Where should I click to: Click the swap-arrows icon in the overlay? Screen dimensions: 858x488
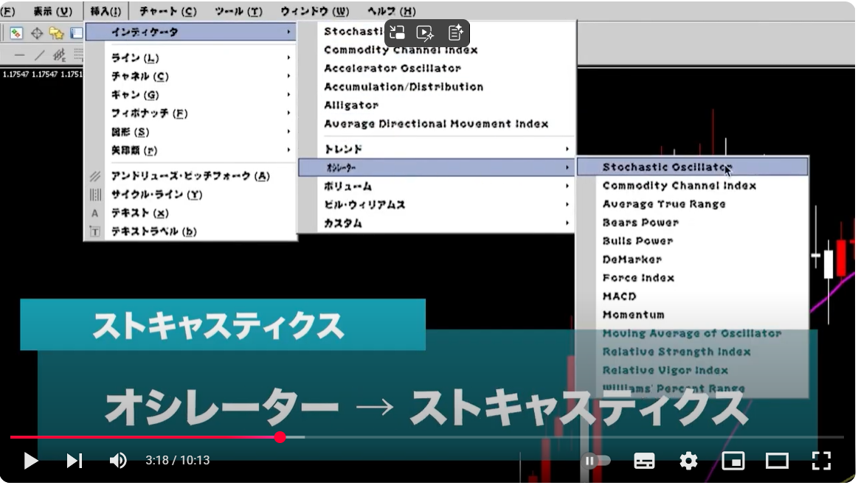pos(397,33)
